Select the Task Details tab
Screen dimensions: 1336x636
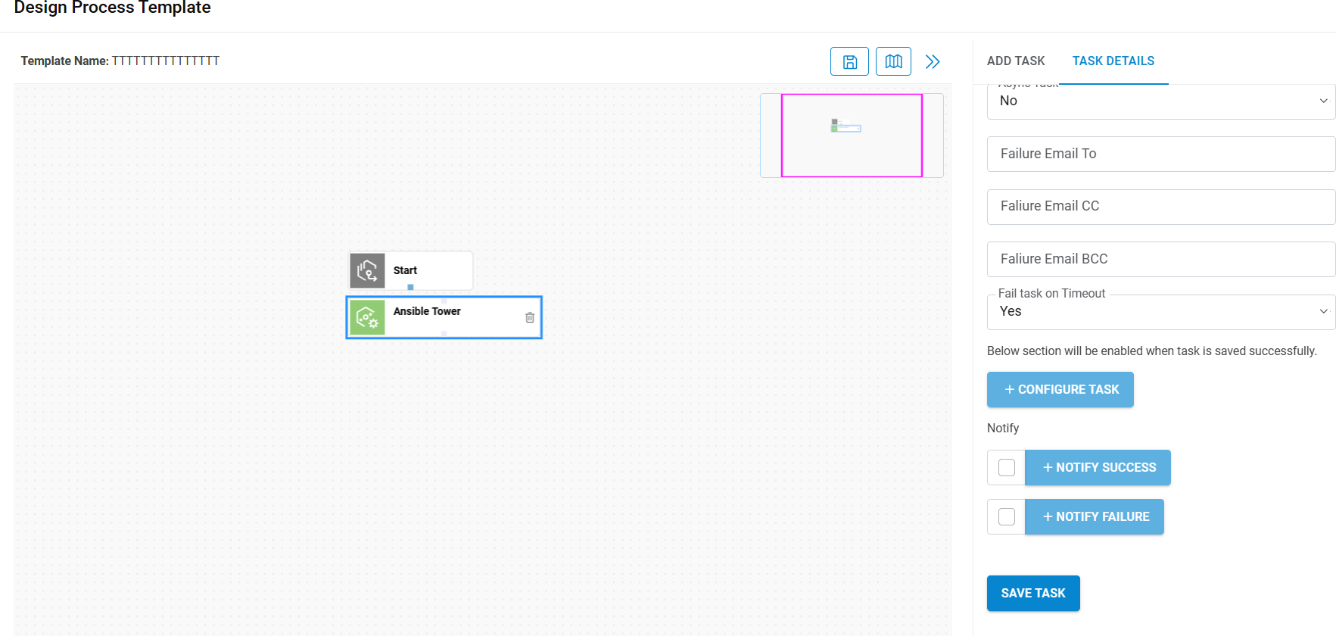pyautogui.click(x=1113, y=61)
